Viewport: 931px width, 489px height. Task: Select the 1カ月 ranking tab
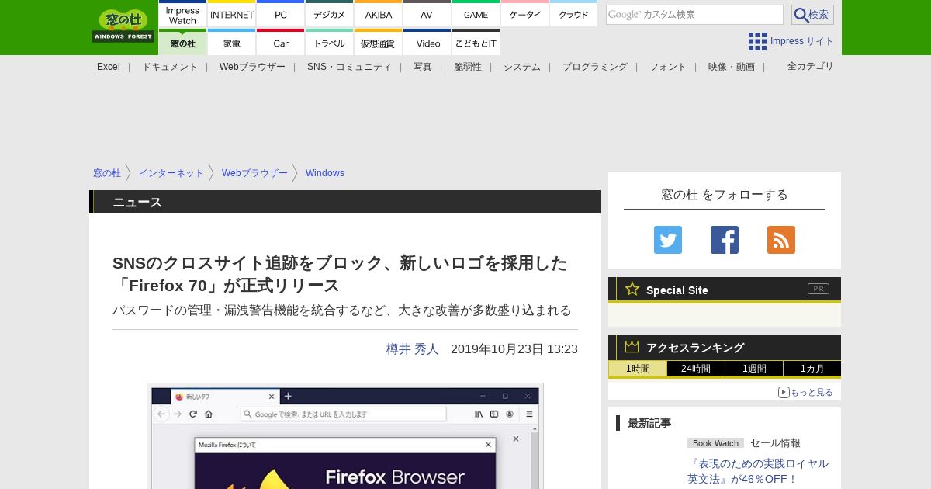(x=812, y=369)
